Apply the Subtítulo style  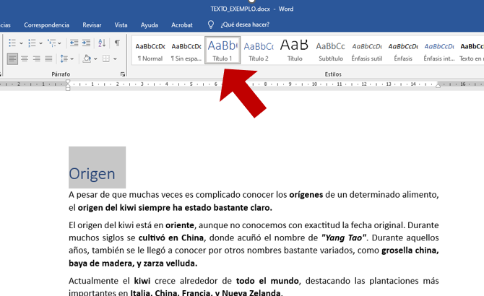331,50
